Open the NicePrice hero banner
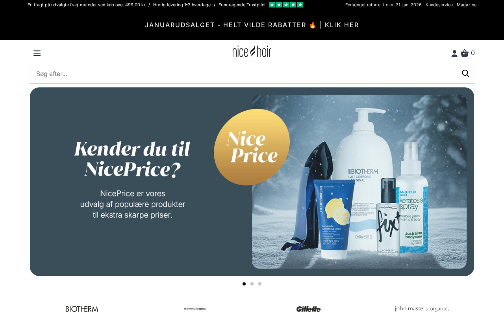This screenshot has height=315, width=504. (x=252, y=182)
